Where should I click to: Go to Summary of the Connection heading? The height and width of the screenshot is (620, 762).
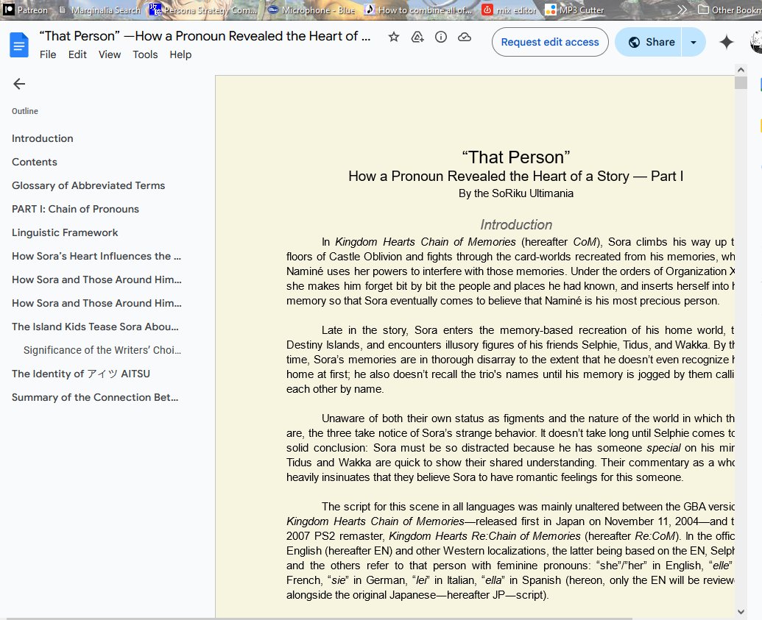click(95, 398)
